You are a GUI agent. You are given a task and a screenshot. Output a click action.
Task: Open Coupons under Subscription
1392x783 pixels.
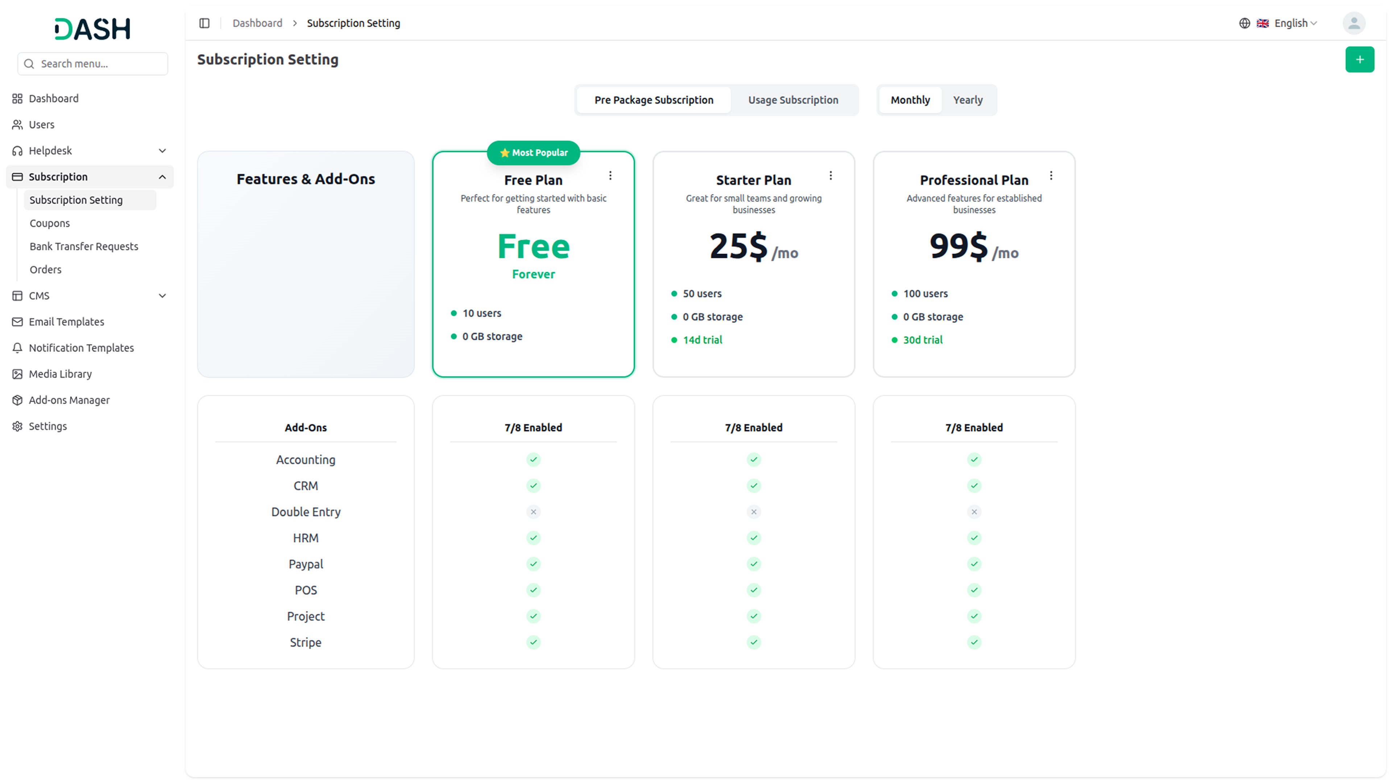coord(50,223)
